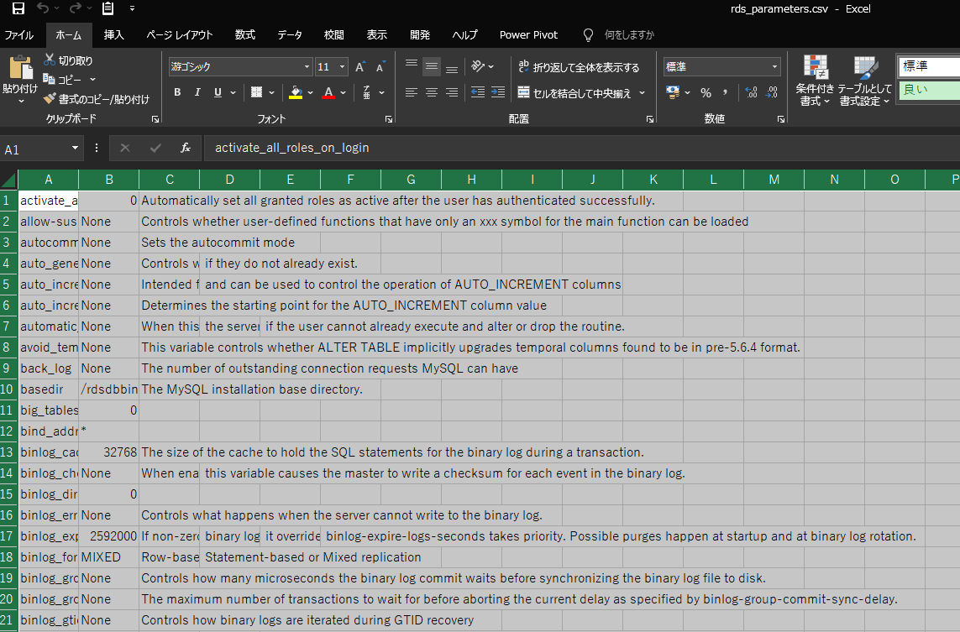Apply comma style

(x=726, y=92)
